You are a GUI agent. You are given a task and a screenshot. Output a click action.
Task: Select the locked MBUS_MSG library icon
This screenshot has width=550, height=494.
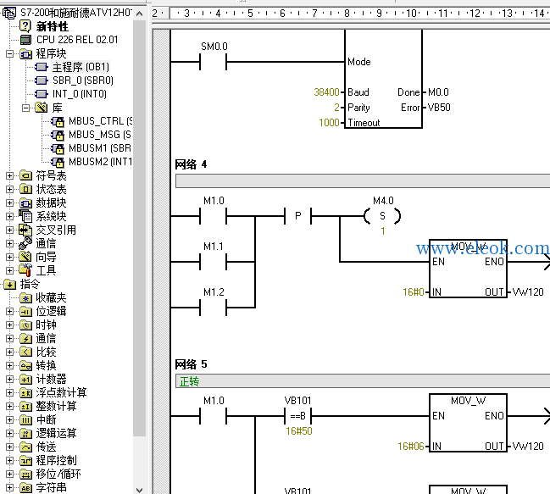[x=58, y=135]
